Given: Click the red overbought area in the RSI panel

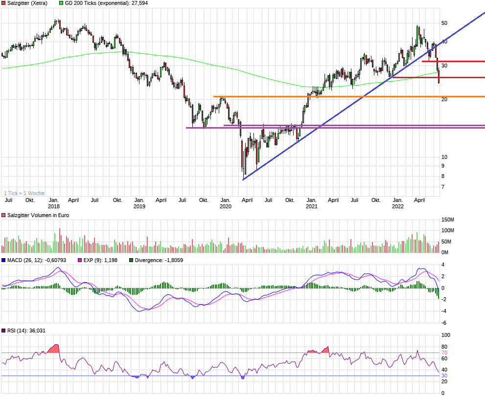Looking at the screenshot, I should tap(54, 348).
